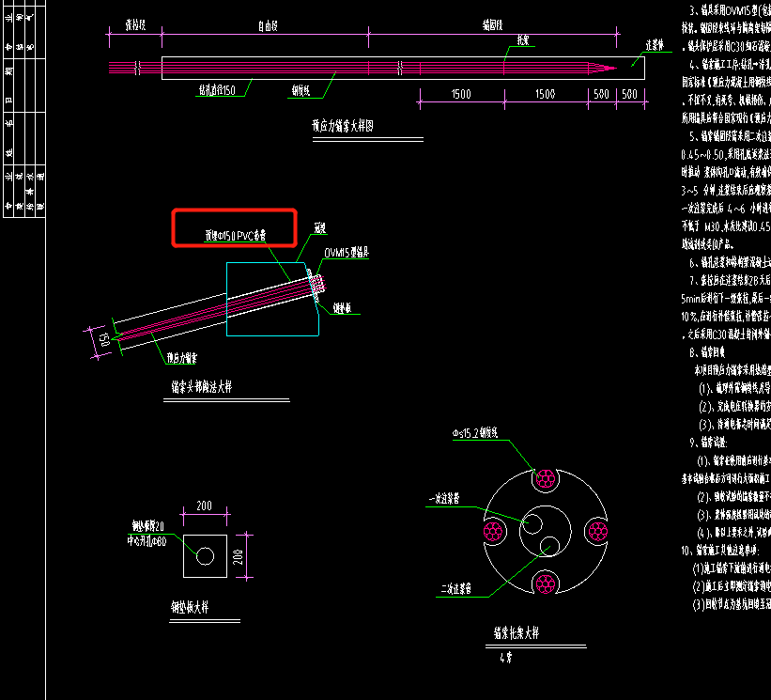Viewport: 771px width, 700px height.
Task: Click the 钢垫板厚20 annotation text
Action: [x=146, y=526]
